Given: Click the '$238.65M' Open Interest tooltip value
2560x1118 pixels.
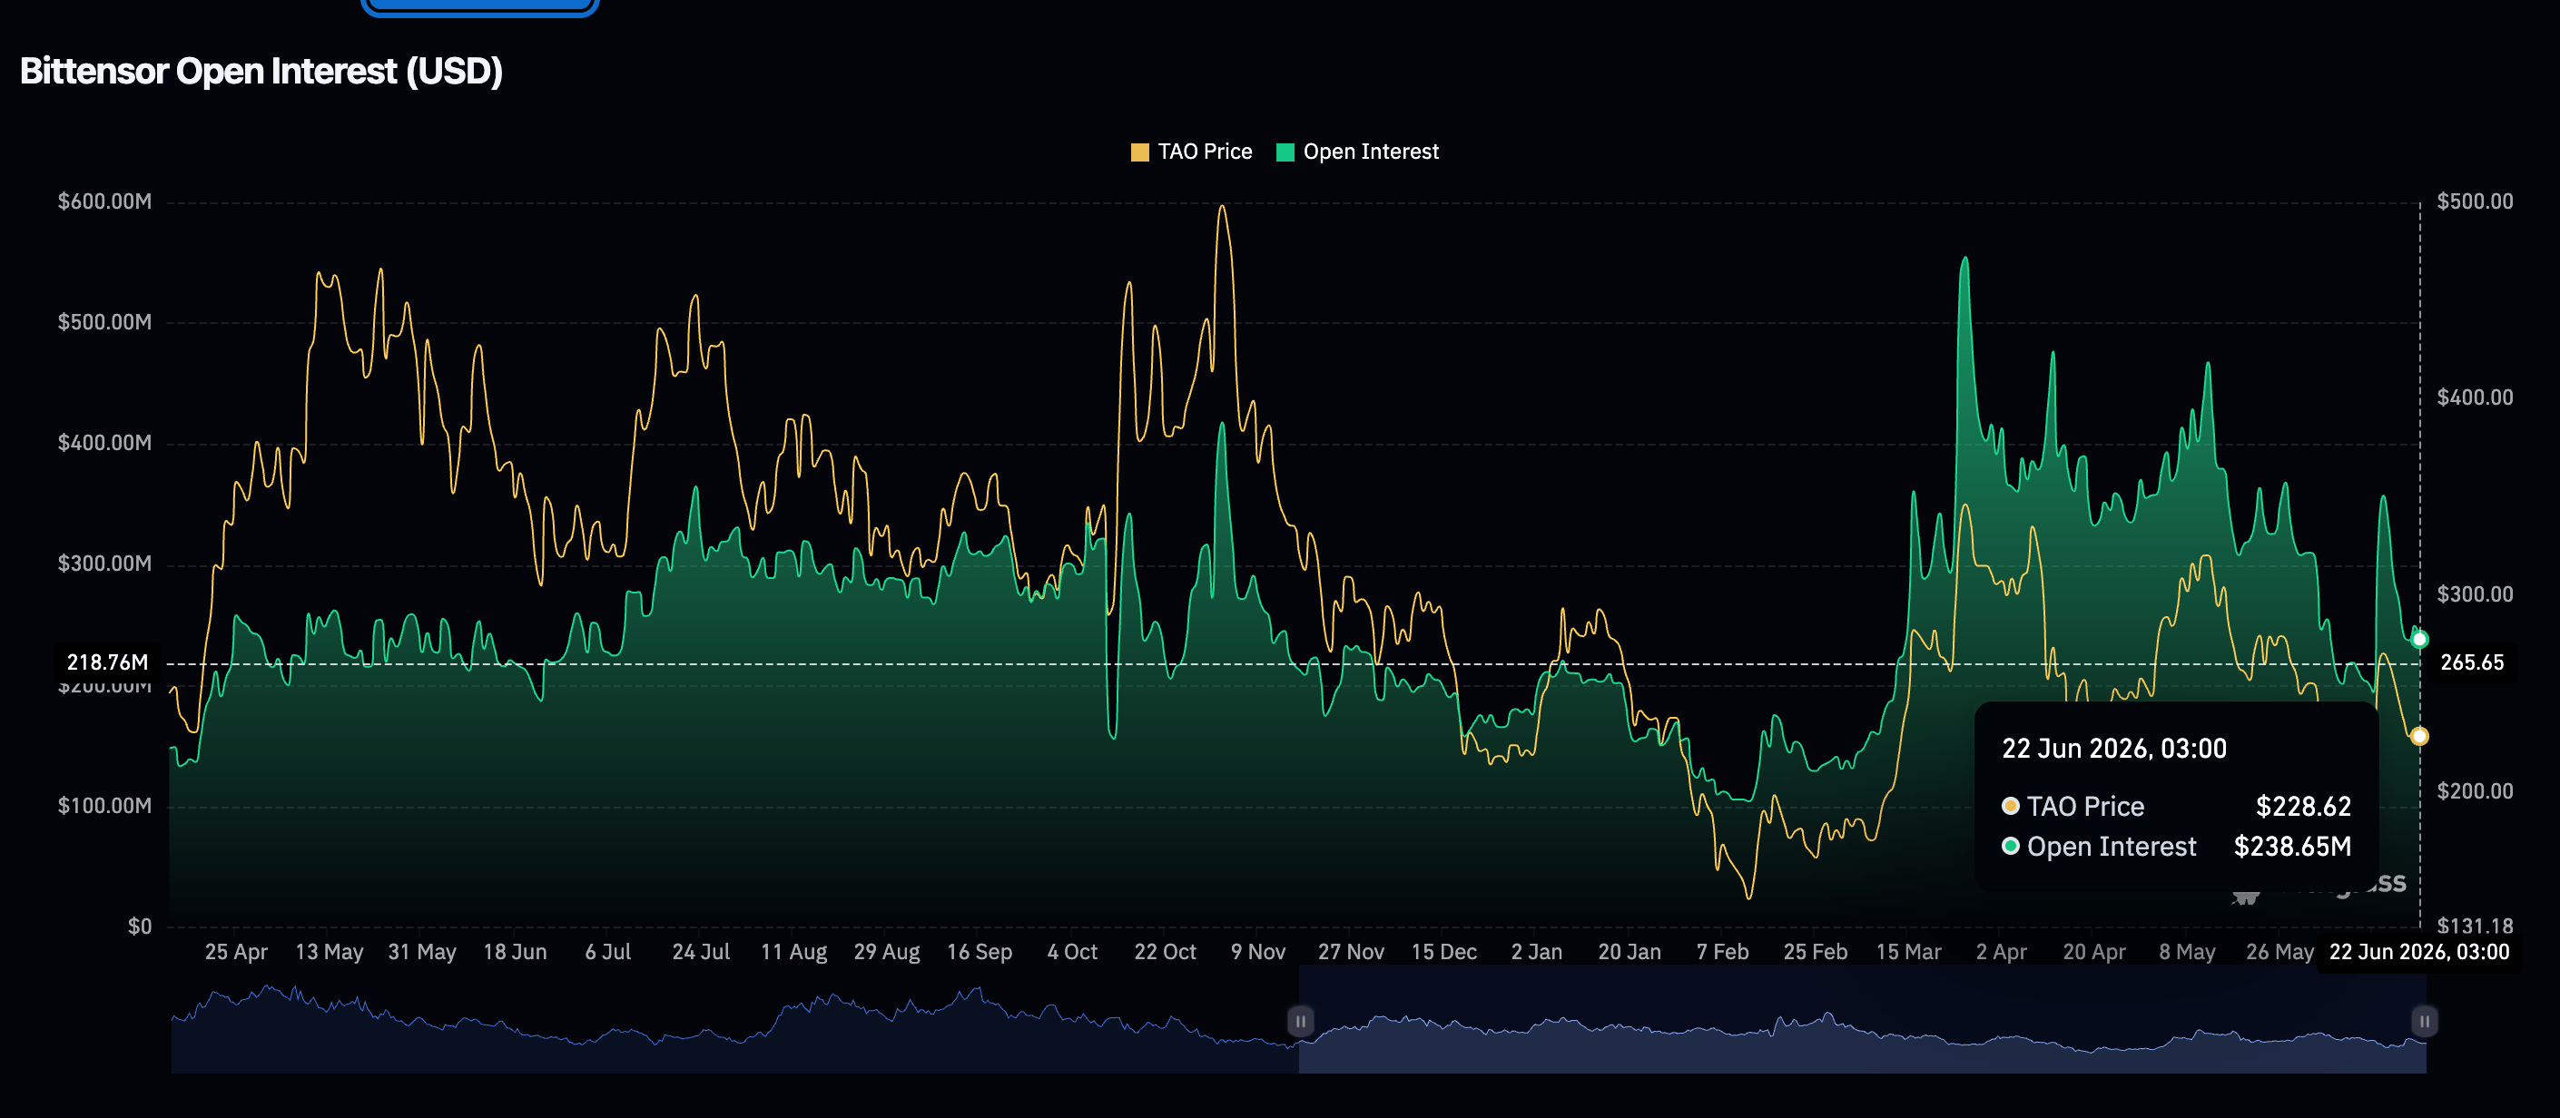Looking at the screenshot, I should pos(2293,847).
